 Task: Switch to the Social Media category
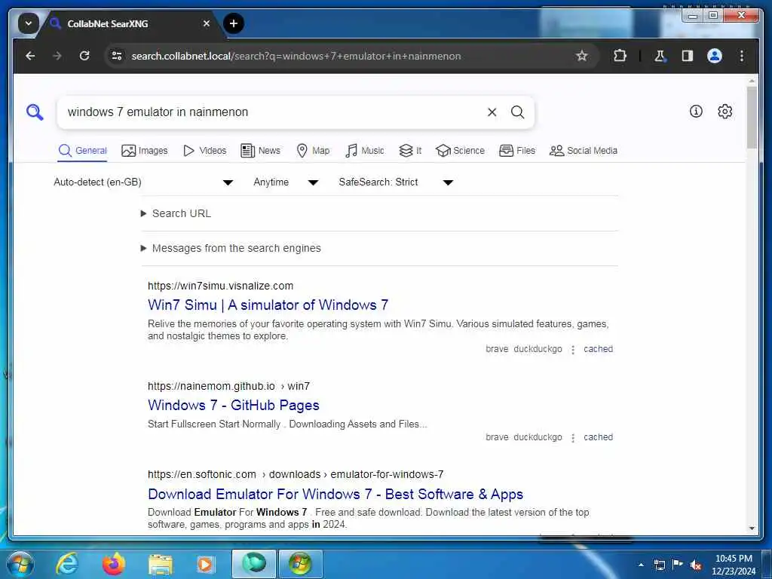[x=583, y=151]
